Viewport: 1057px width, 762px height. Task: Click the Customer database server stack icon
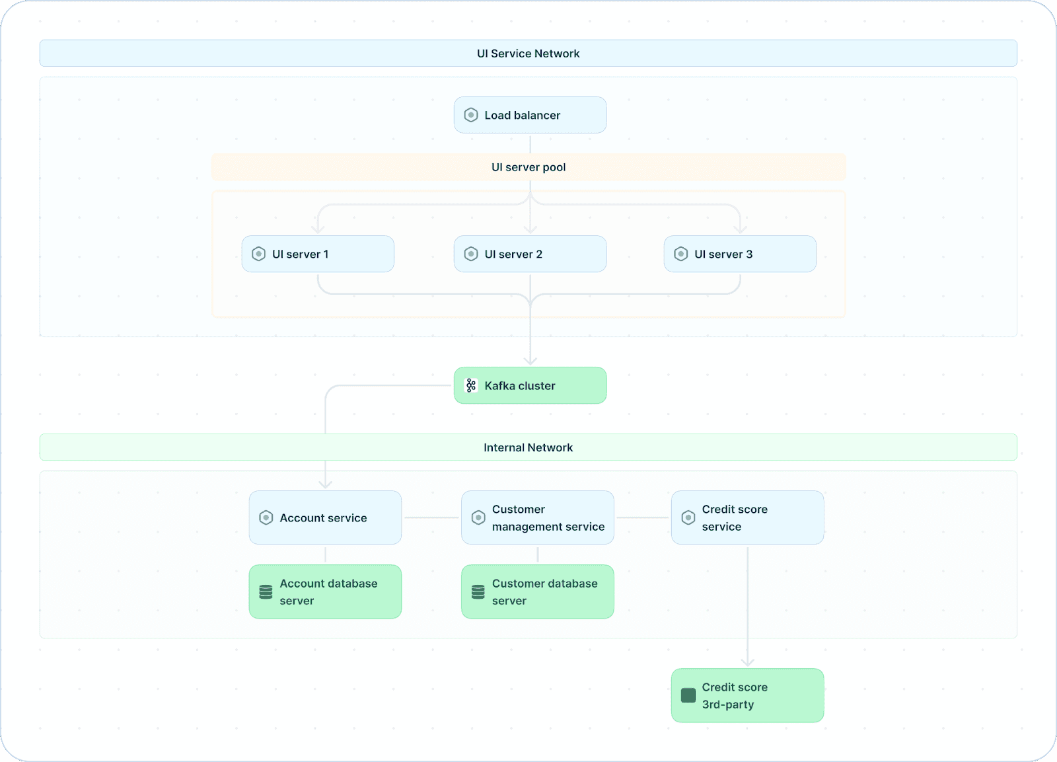(x=478, y=592)
